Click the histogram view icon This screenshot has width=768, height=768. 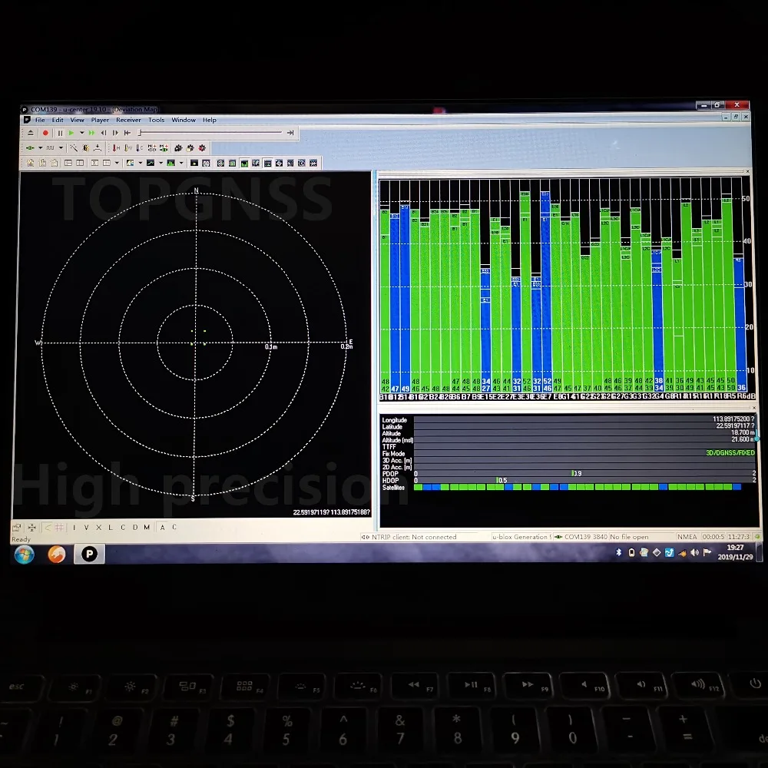171,163
